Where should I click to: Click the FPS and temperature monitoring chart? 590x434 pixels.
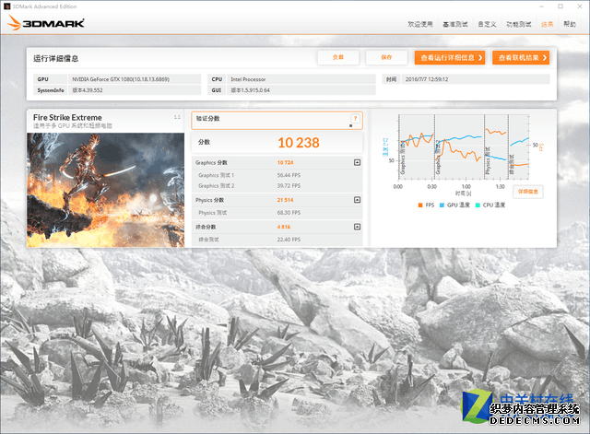pyautogui.click(x=464, y=147)
